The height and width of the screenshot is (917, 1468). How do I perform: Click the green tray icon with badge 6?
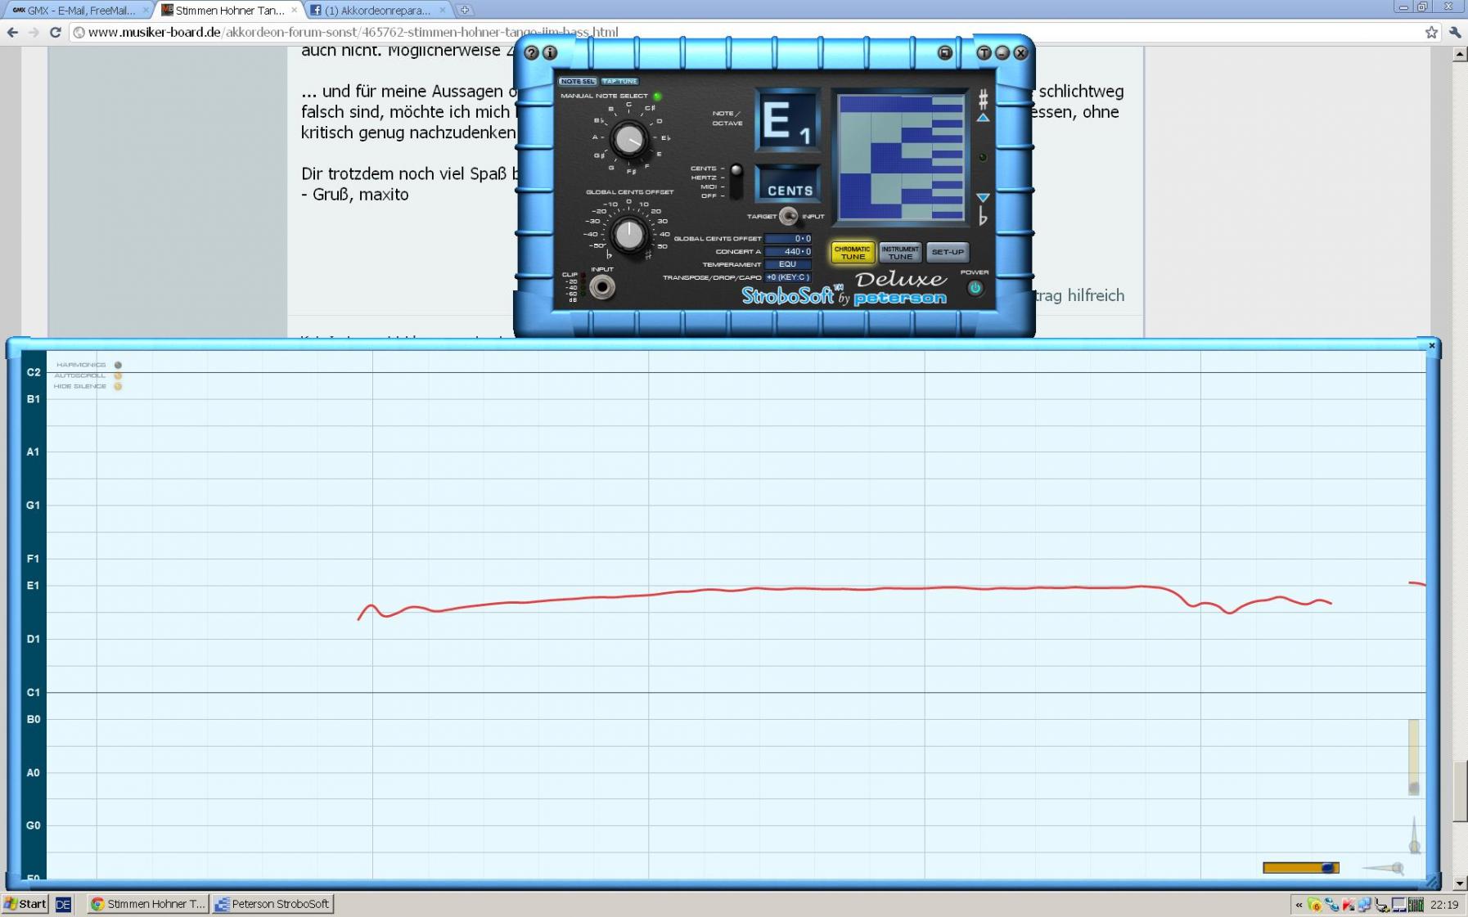tap(1314, 905)
